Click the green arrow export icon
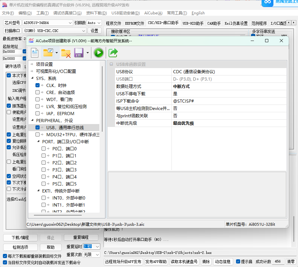The height and width of the screenshot is (267, 298). [113, 53]
